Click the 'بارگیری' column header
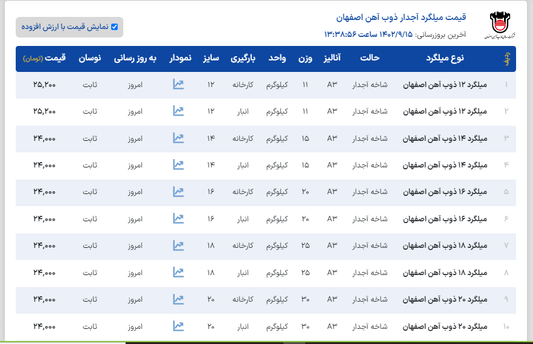Image resolution: width=533 pixels, height=344 pixels. click(x=244, y=59)
